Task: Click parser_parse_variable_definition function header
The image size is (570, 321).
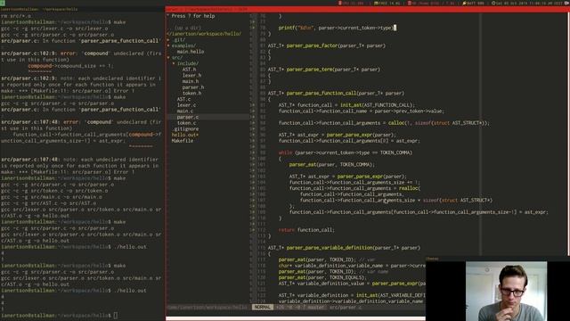Action: coord(330,248)
